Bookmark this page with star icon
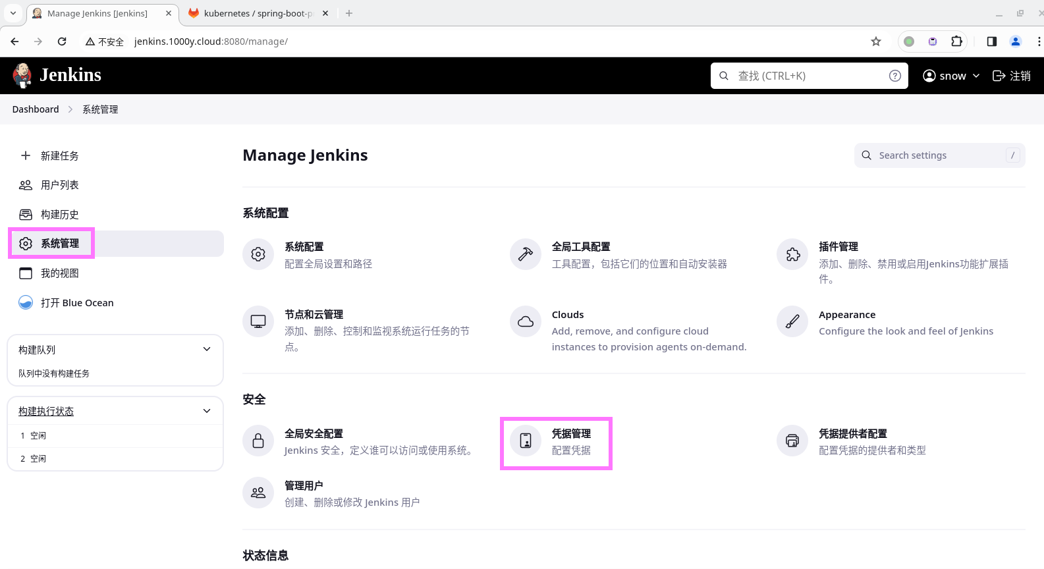Screen dimensions: 1044x569 876,41
